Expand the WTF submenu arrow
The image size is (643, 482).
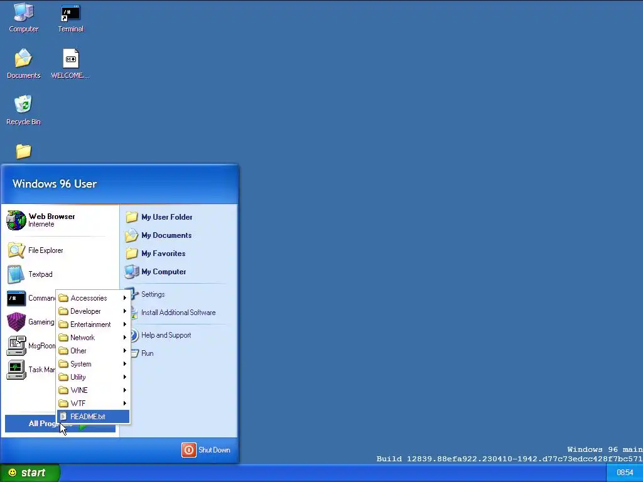pos(125,403)
